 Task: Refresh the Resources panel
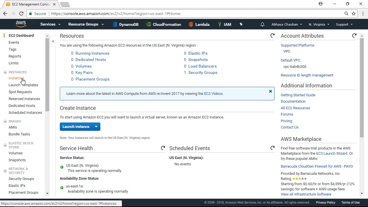[273, 36]
